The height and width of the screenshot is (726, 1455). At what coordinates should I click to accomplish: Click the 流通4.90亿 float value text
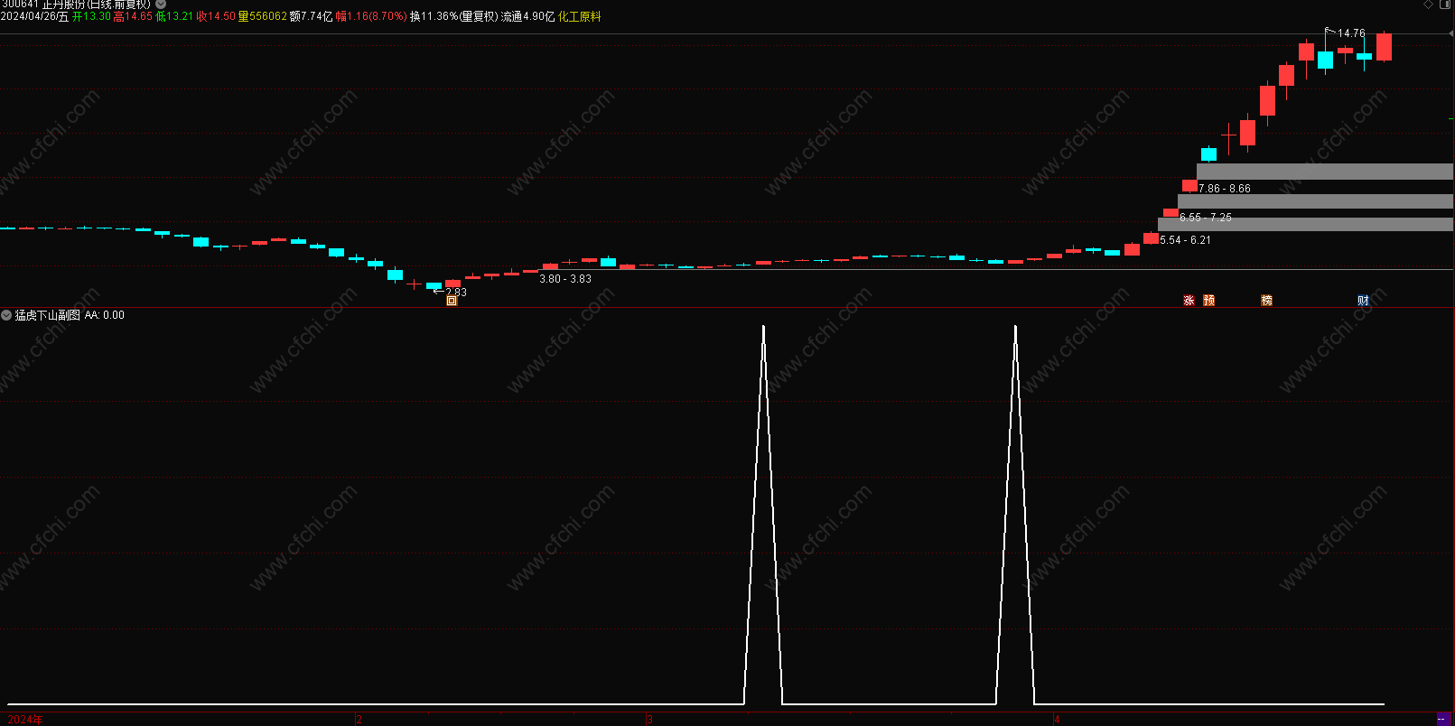(528, 16)
